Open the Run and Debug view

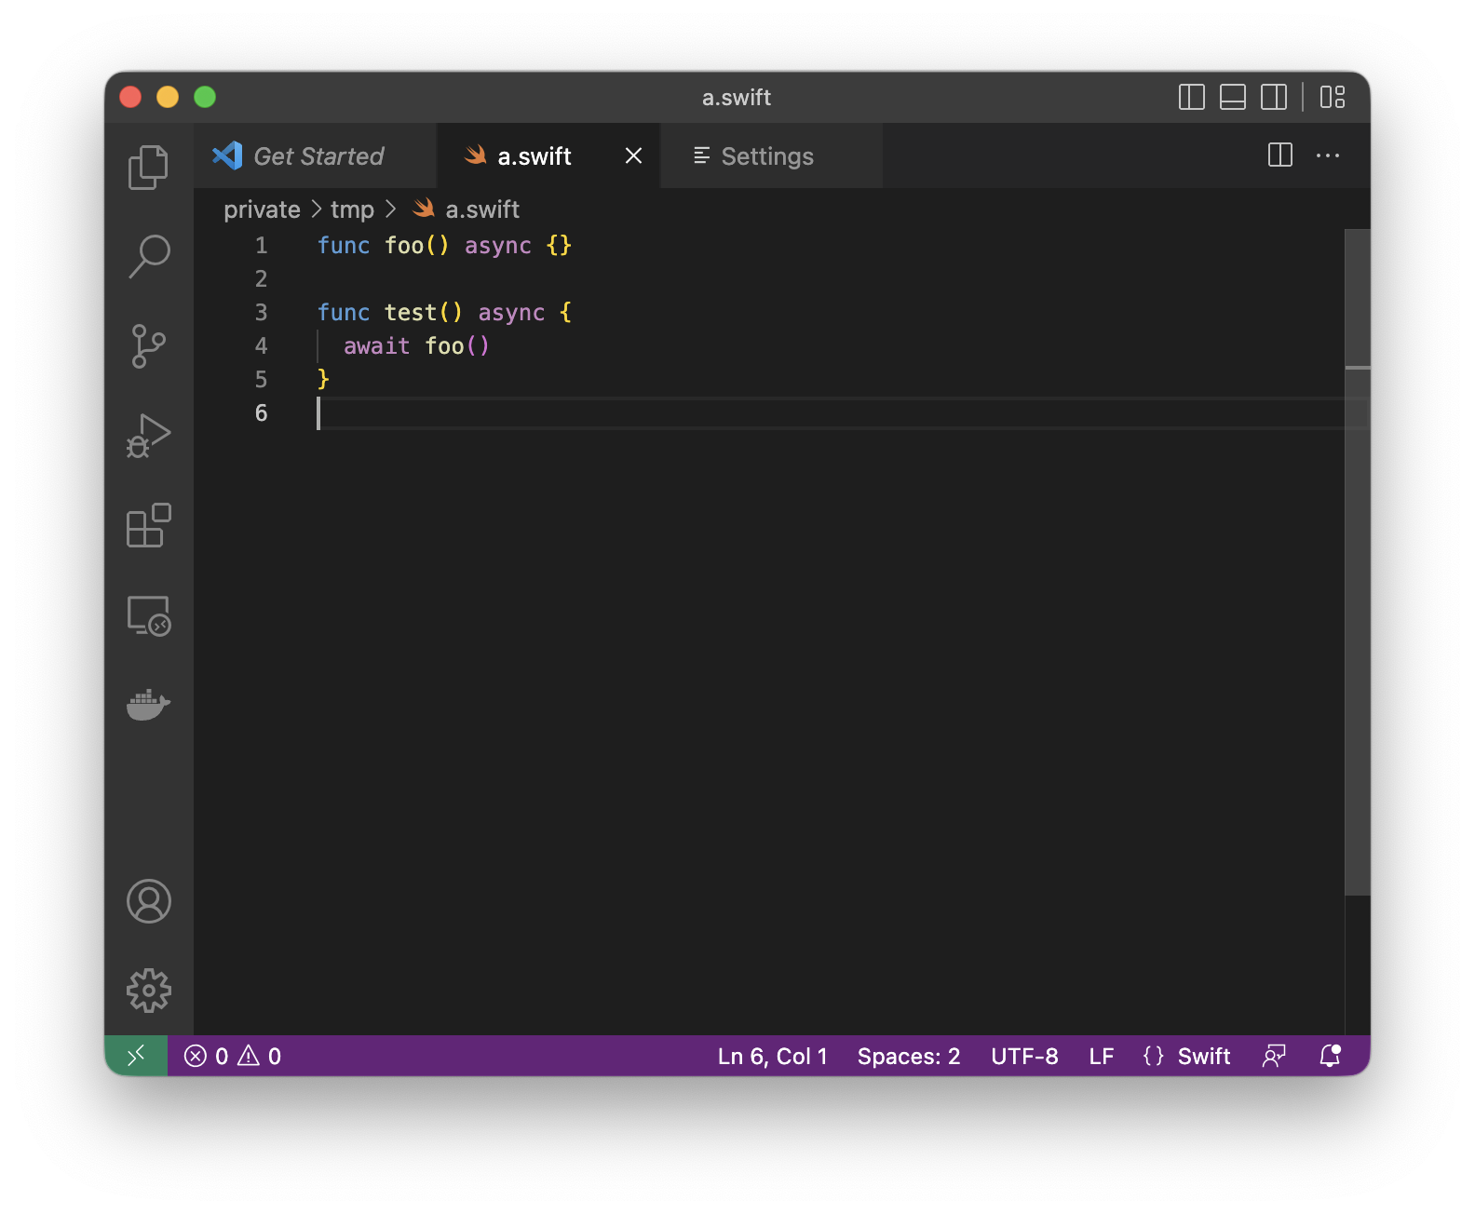coord(148,436)
